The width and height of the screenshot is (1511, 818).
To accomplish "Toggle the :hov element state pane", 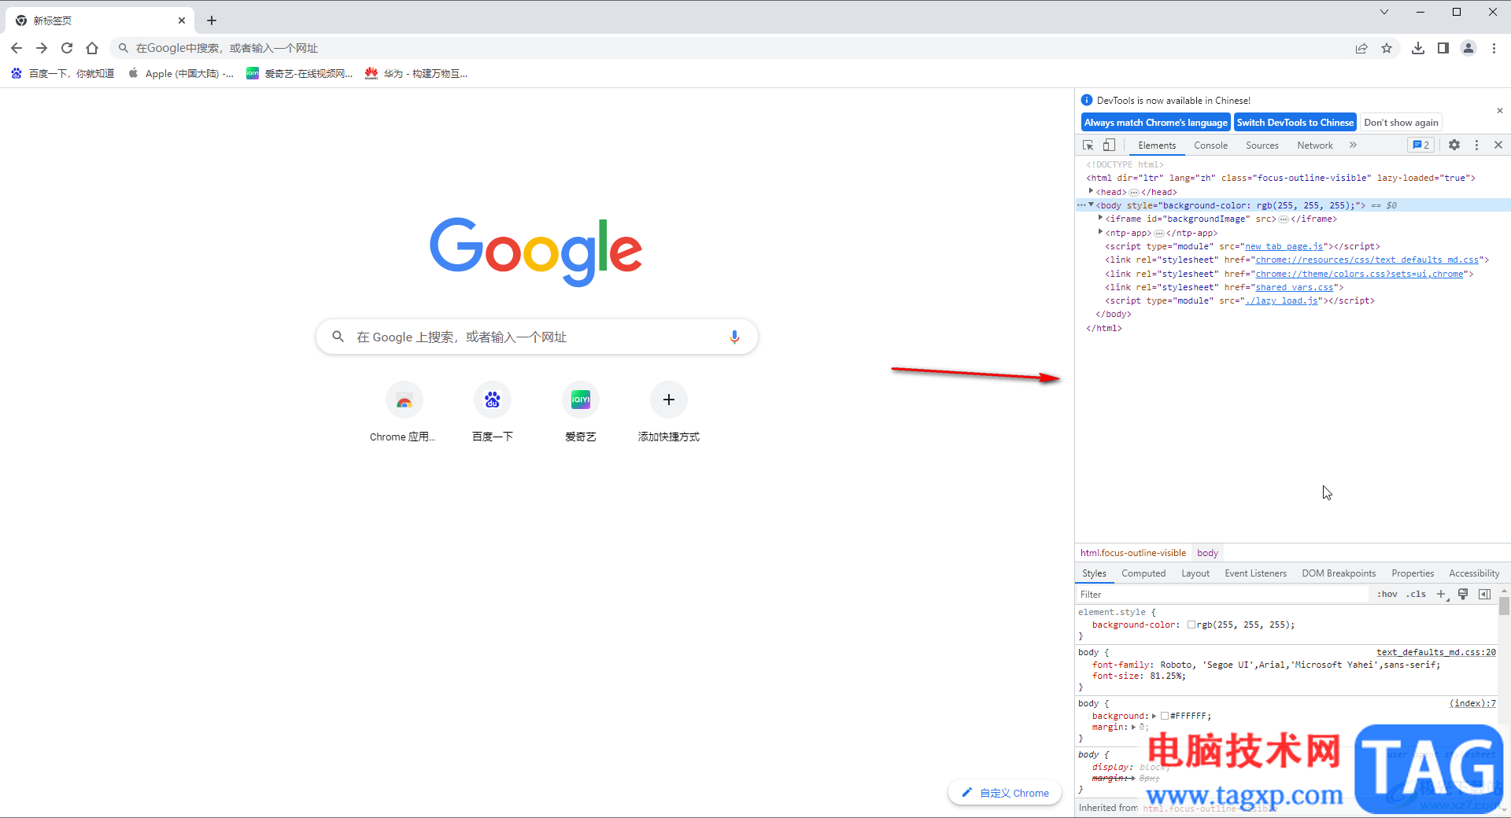I will pos(1387,595).
